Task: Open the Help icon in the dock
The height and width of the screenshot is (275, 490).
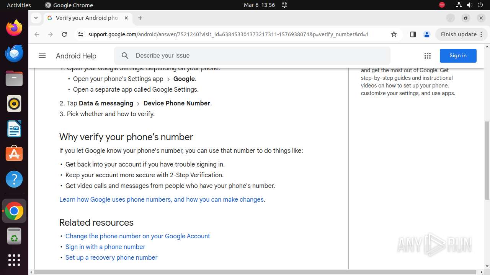Action: point(14,179)
